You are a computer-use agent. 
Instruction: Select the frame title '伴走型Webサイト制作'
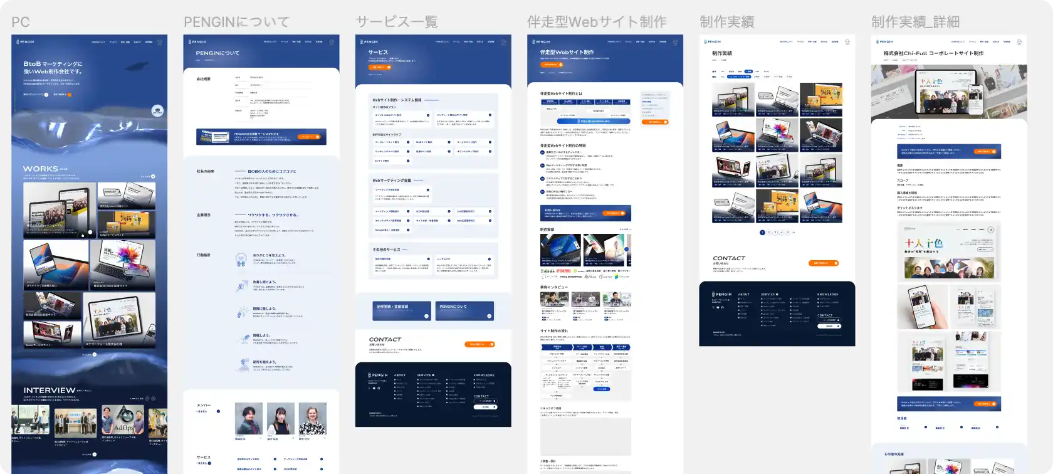tap(596, 22)
